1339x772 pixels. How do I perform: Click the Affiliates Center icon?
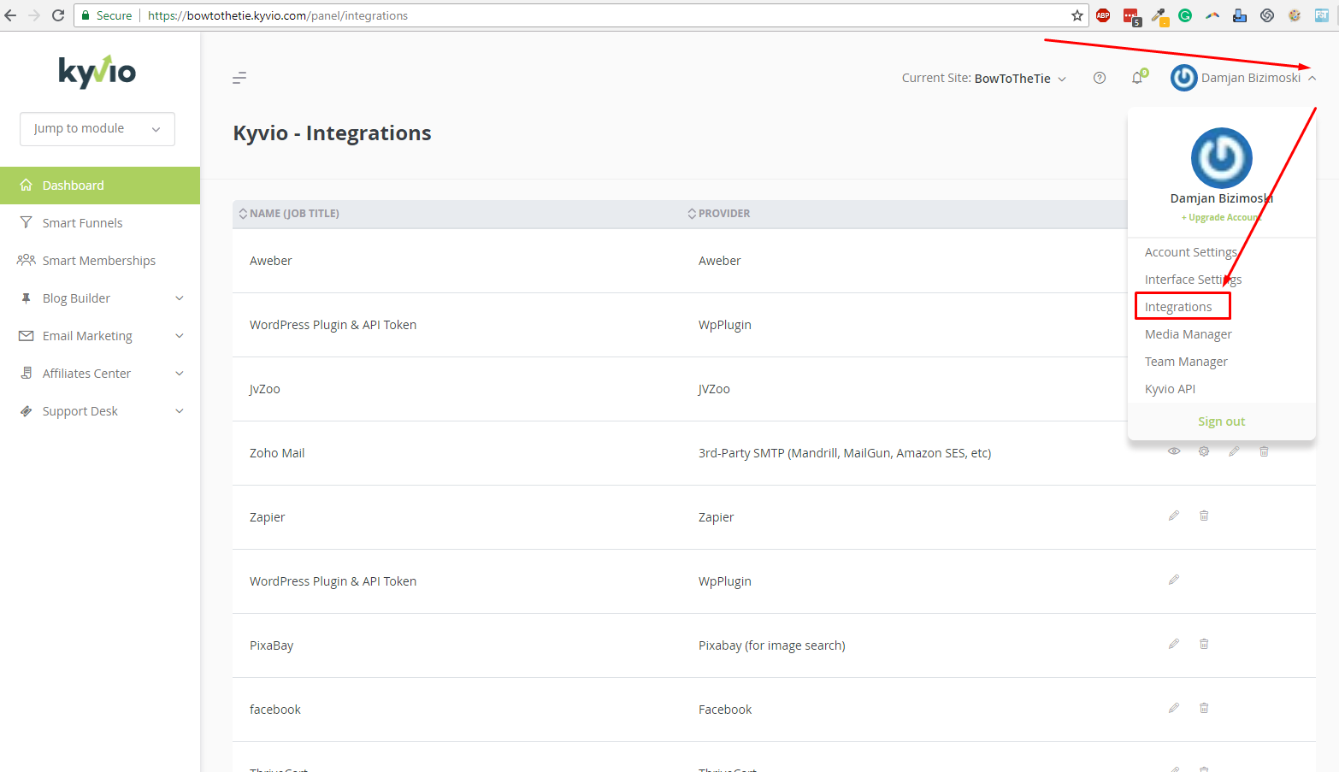[x=27, y=374]
